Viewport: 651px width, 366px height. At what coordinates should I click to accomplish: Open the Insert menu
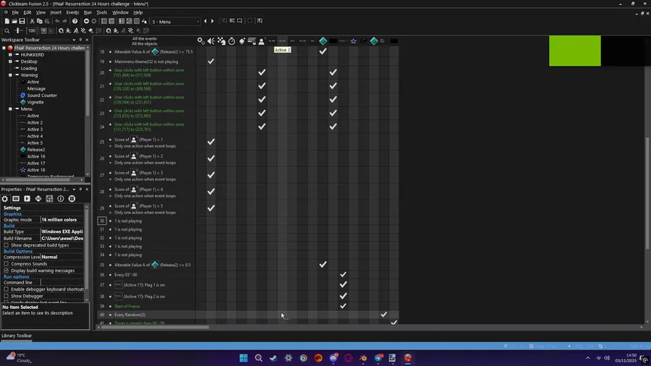[56, 12]
